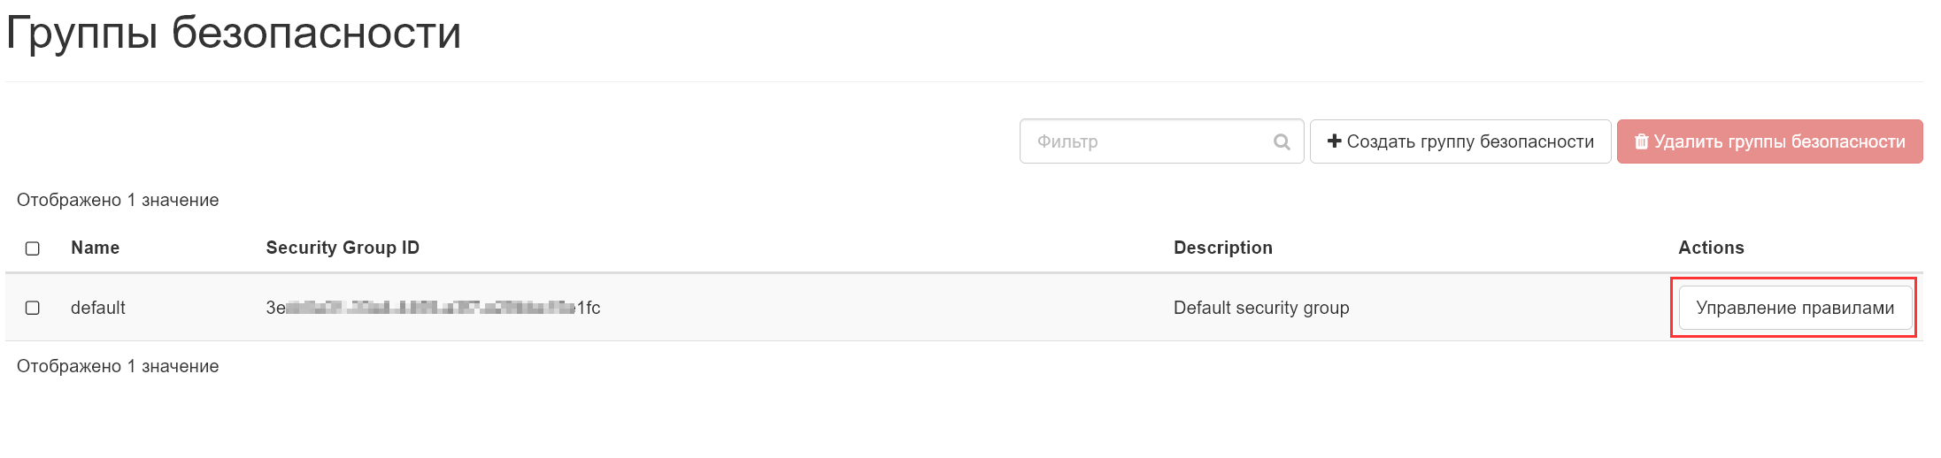
Task: Click the Группы безопасности page heading
Action: click(234, 34)
